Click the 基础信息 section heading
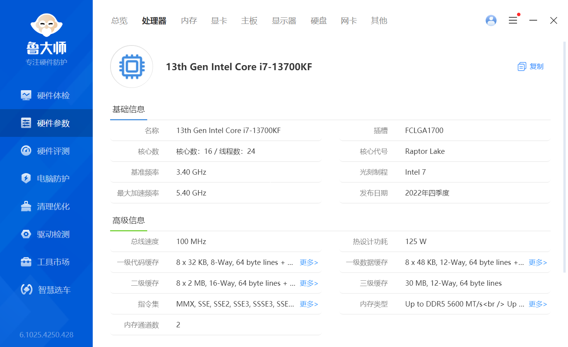Viewport: 568px width, 347px height. 129,109
